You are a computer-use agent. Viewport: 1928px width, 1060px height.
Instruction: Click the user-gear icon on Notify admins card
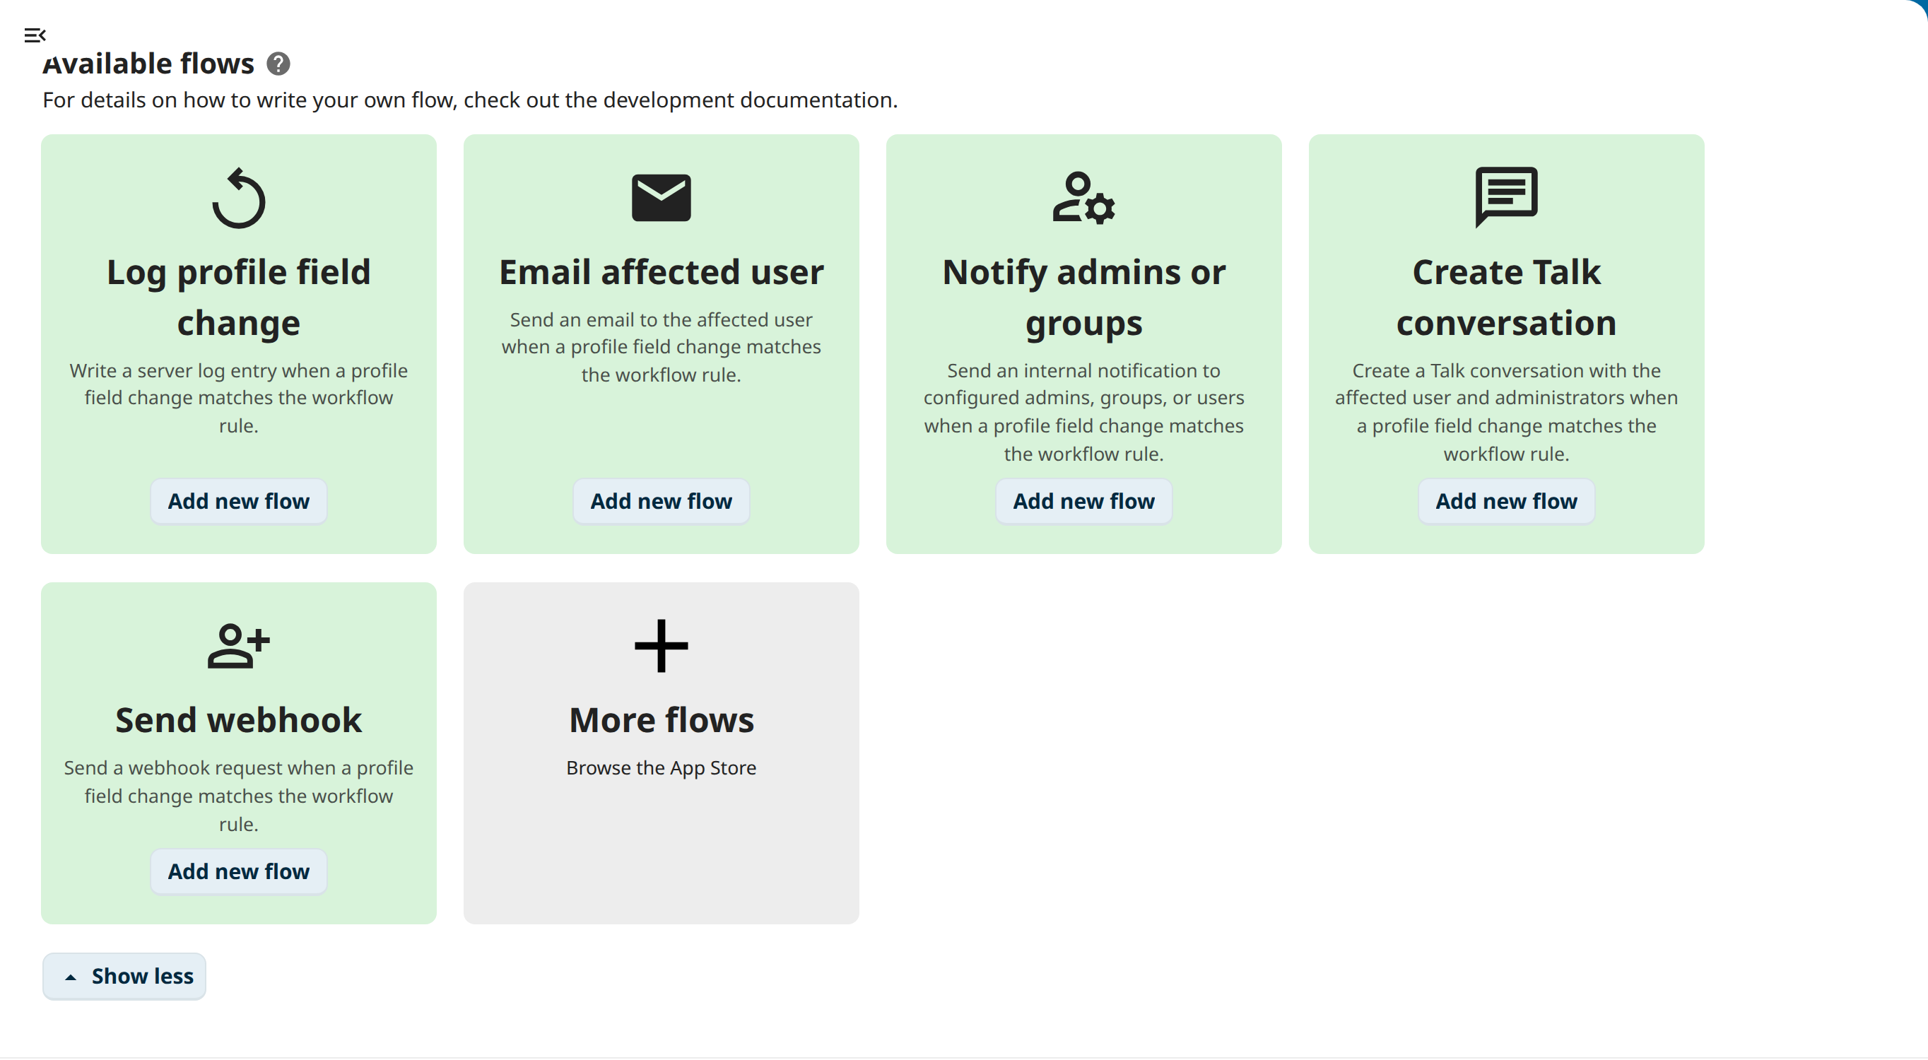(x=1083, y=197)
